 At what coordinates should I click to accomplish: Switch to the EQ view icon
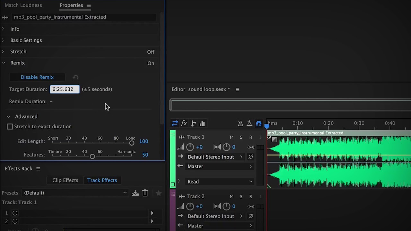202,124
